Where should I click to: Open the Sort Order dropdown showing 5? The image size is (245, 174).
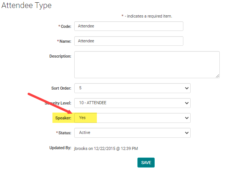tap(132, 88)
